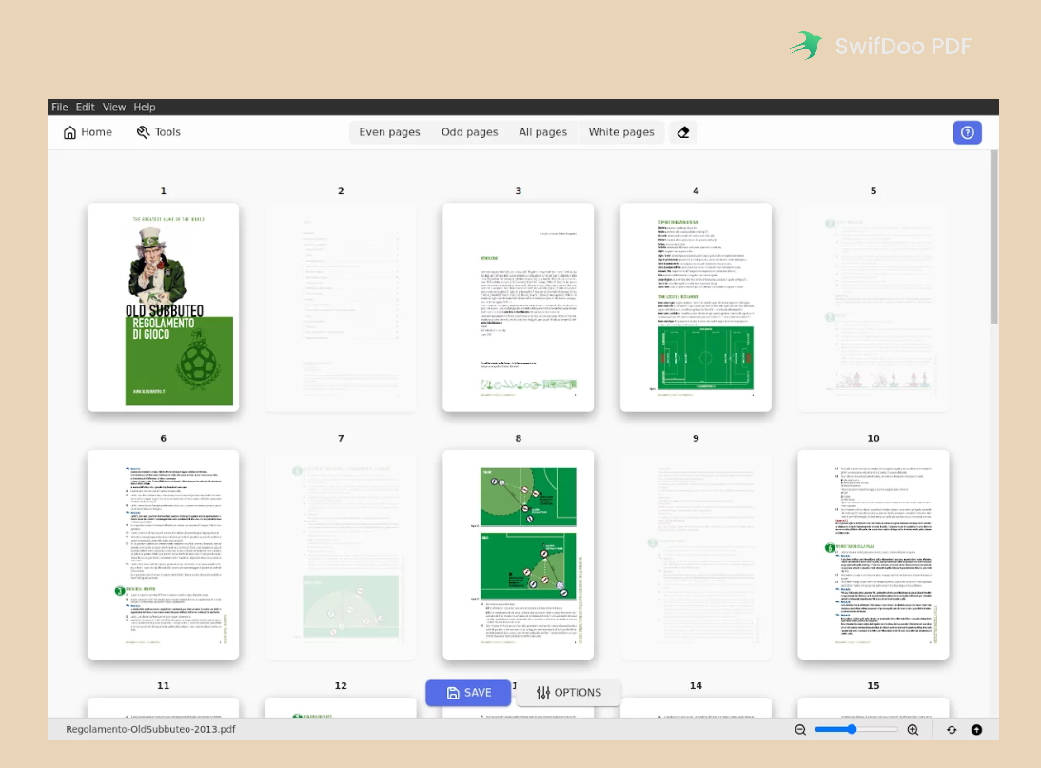Select Odd pages for removal
Viewport: 1041px width, 768px height.
click(469, 132)
